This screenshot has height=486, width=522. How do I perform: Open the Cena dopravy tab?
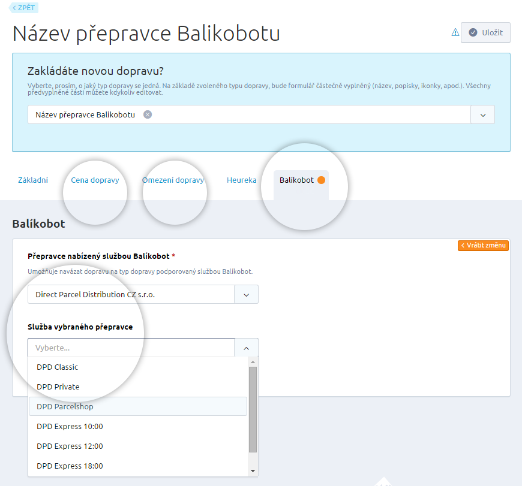point(95,180)
